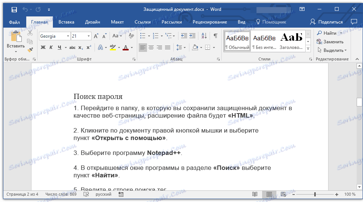Image resolution: width=363 pixels, height=202 pixels.
Task: Center the text alignment
Action: coord(151,47)
